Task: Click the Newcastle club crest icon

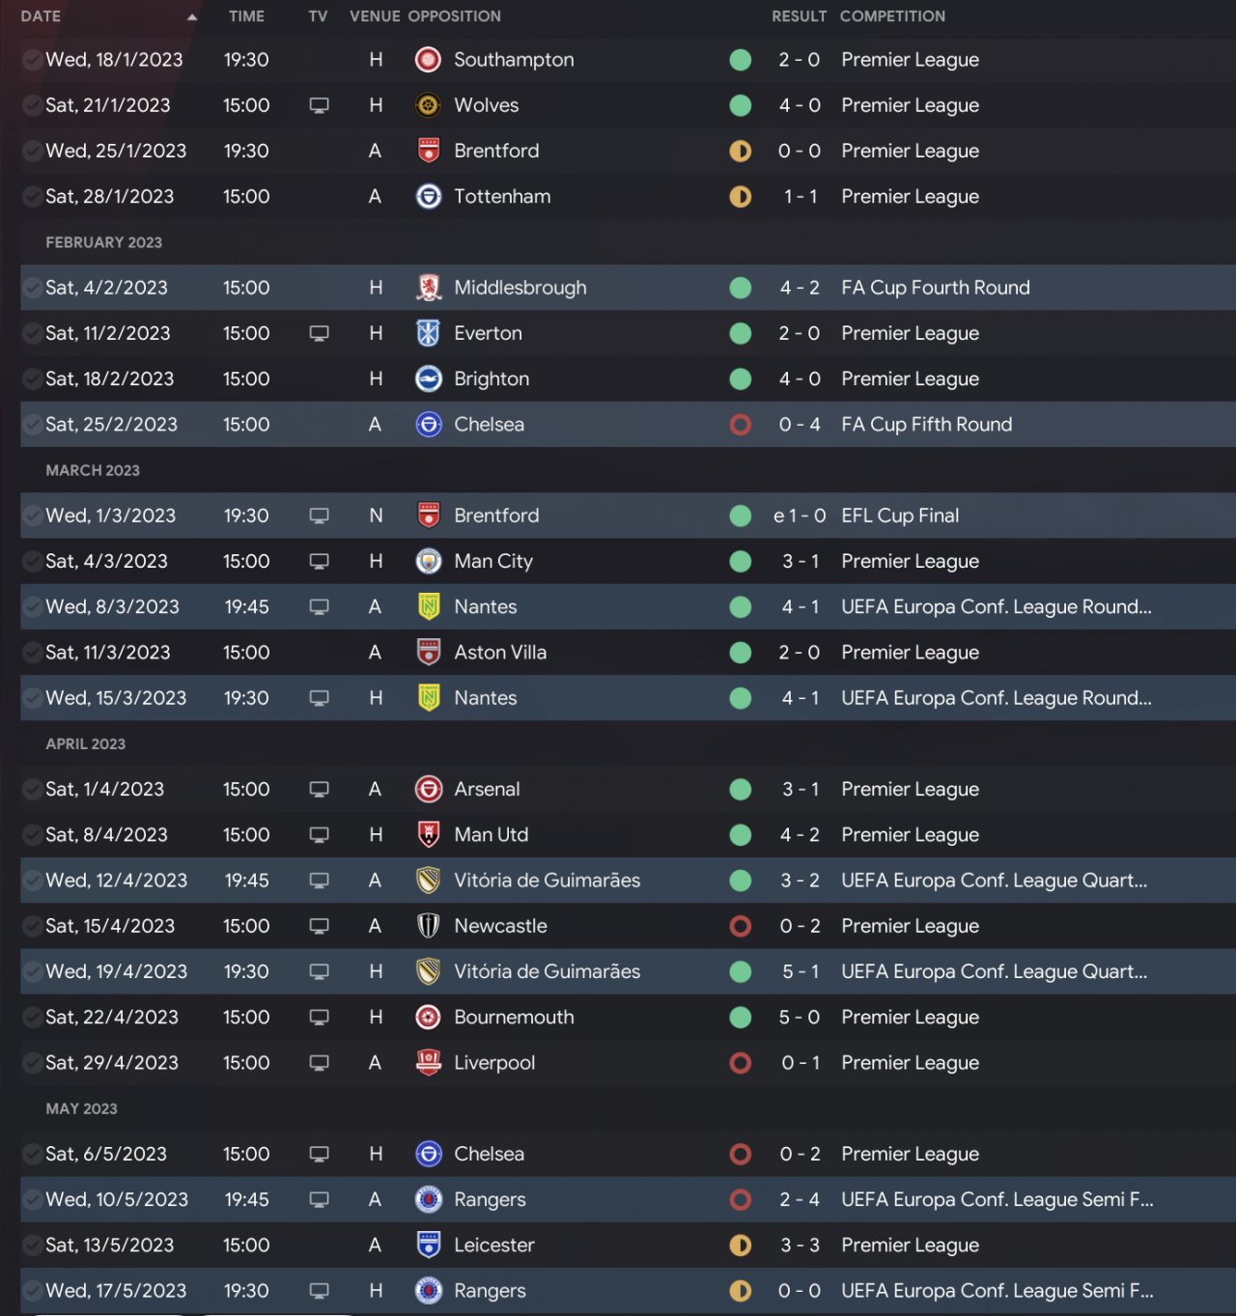Action: 428,926
